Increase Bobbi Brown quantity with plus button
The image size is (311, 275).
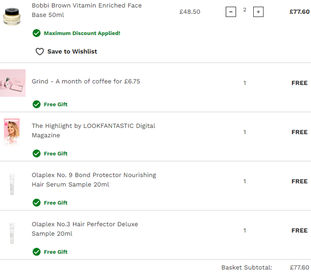coord(258,12)
